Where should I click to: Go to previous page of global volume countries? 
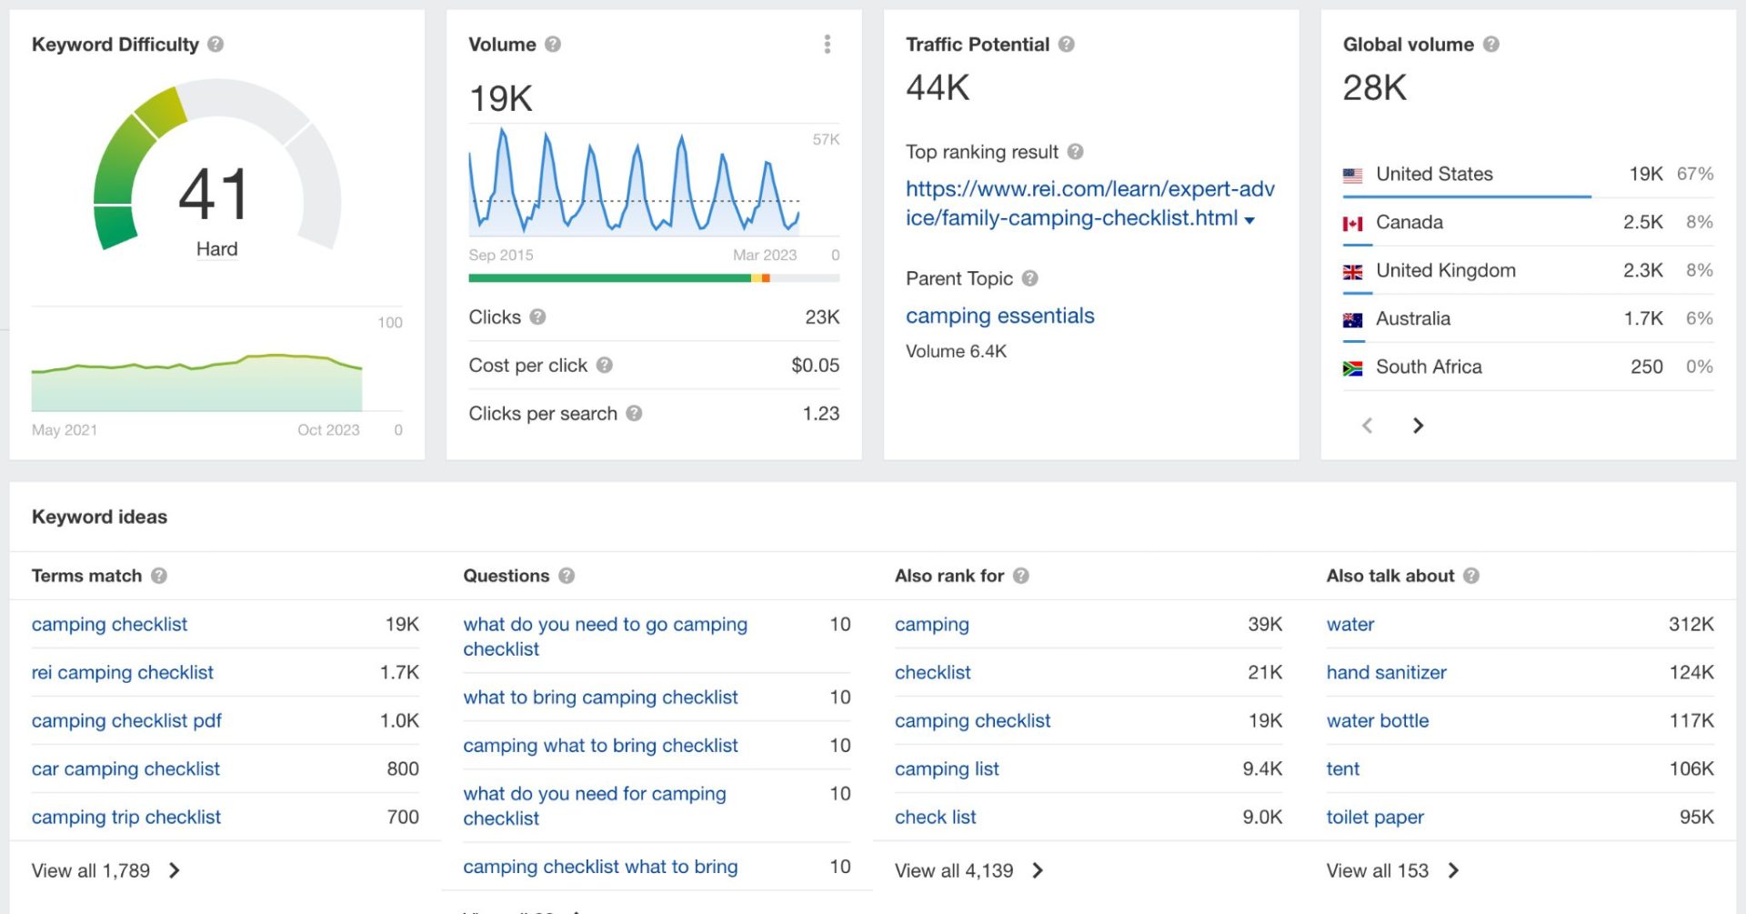coord(1367,425)
